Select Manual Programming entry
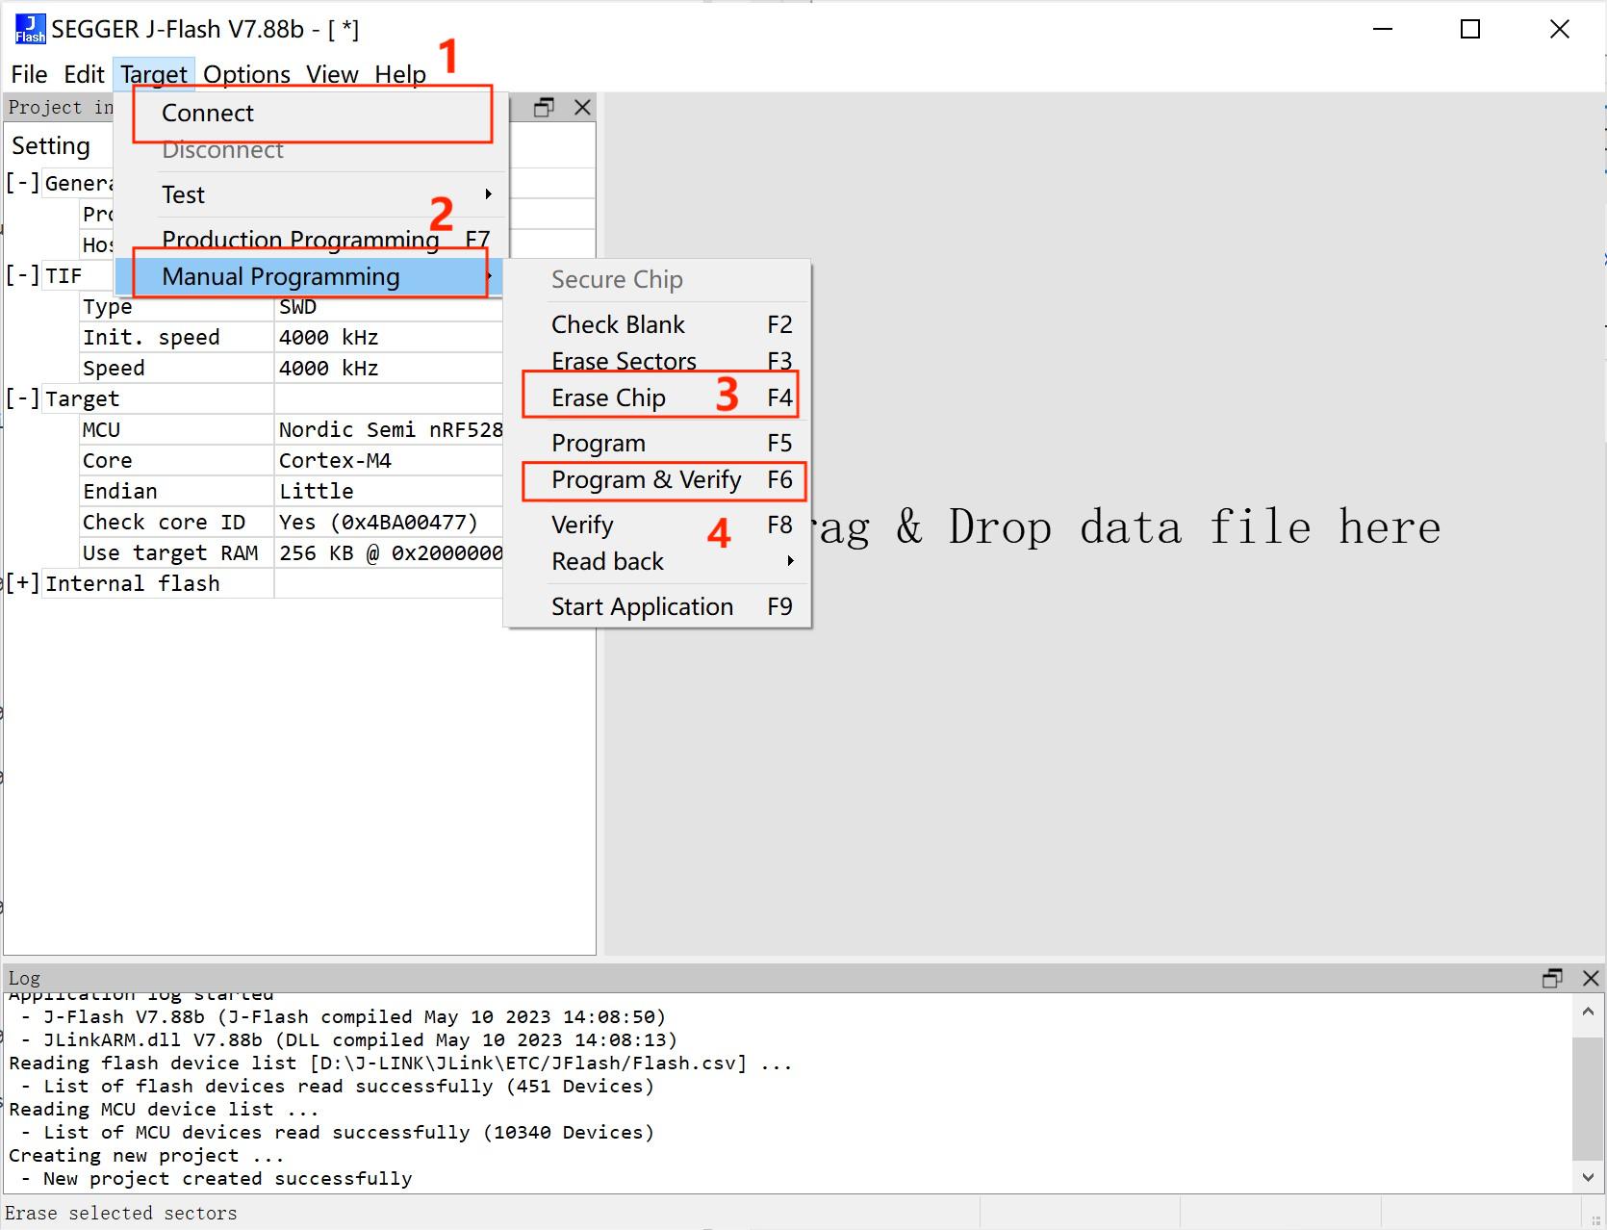Screen dimensions: 1607x1230 coord(308,276)
